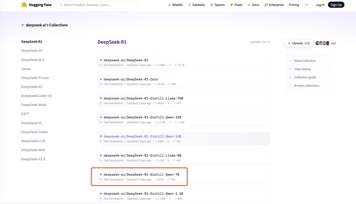The width and height of the screenshot is (356, 204).
Task: Select DeepSeek-V3 collection in sidebar
Action: pyautogui.click(x=32, y=51)
